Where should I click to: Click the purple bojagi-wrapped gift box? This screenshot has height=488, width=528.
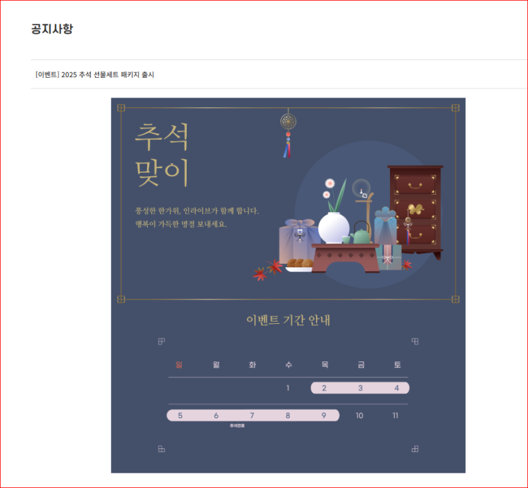point(298,240)
